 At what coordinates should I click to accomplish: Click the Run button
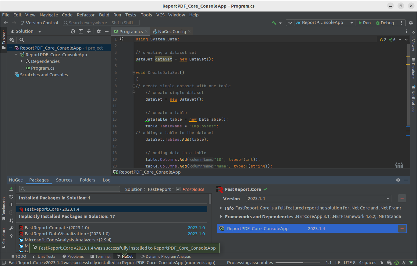tap(364, 23)
